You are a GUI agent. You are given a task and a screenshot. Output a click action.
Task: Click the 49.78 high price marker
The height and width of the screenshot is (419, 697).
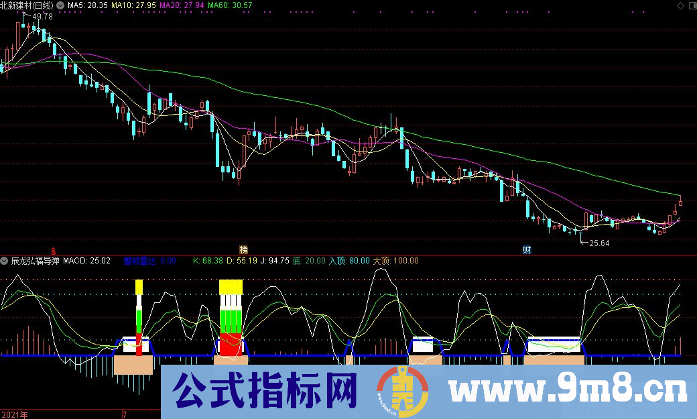coord(42,17)
